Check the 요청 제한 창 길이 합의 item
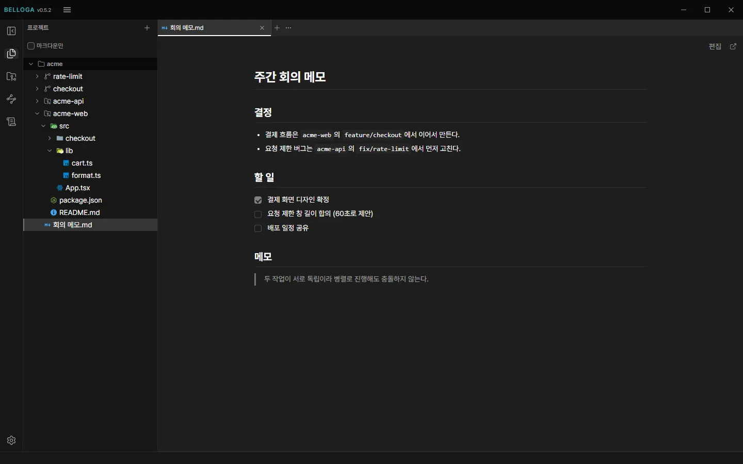Screen dimensions: 743x464 point(258,214)
